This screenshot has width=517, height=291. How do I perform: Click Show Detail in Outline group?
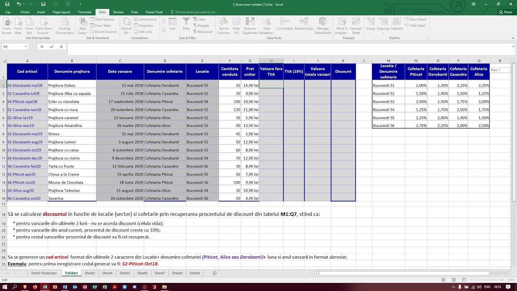coord(415,19)
